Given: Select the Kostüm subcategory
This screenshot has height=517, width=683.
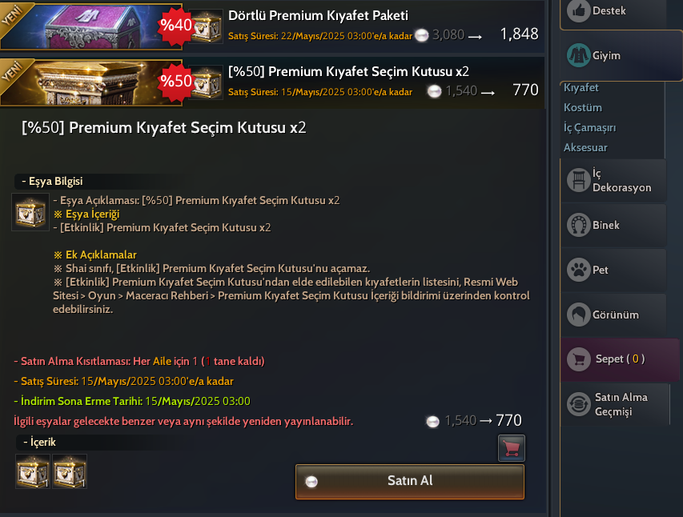Looking at the screenshot, I should coord(583,107).
